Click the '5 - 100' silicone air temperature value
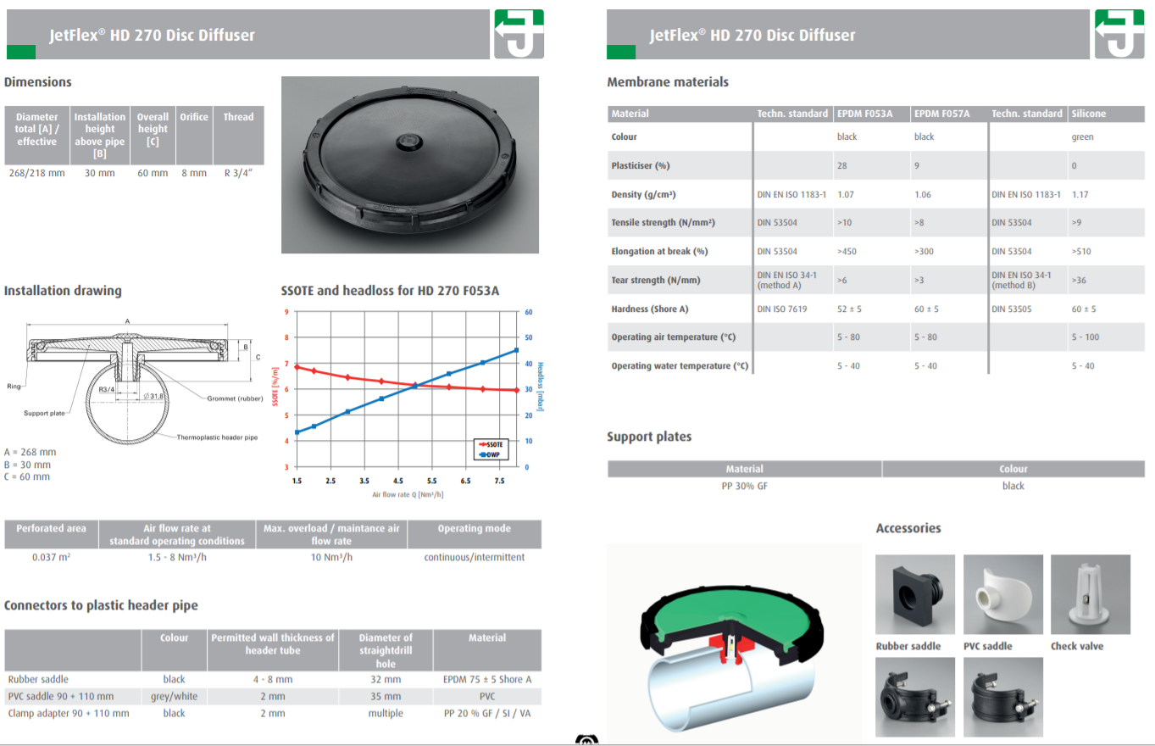 point(1085,337)
